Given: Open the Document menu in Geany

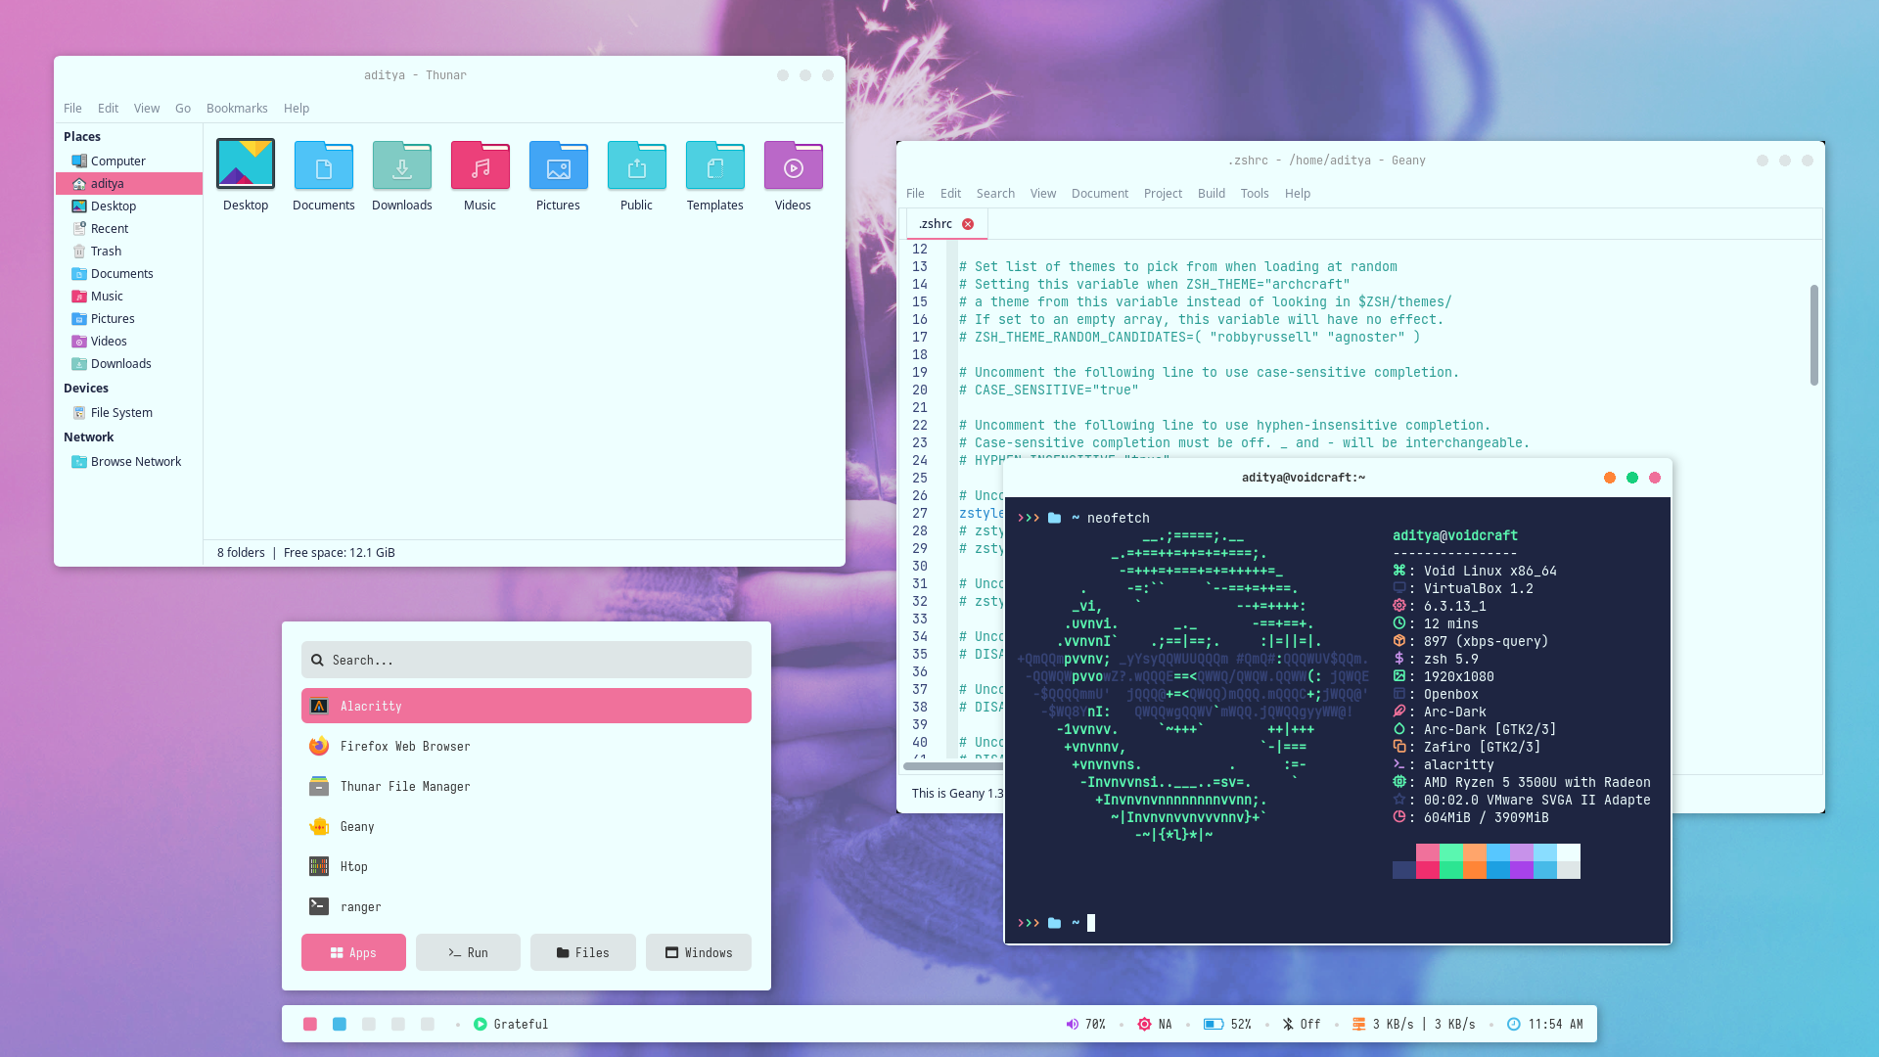Looking at the screenshot, I should pyautogui.click(x=1099, y=194).
